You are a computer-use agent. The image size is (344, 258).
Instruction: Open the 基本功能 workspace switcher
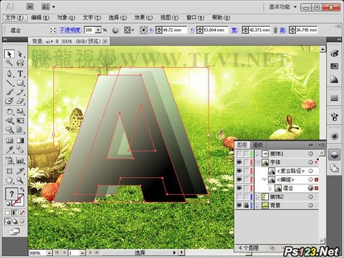(283, 7)
